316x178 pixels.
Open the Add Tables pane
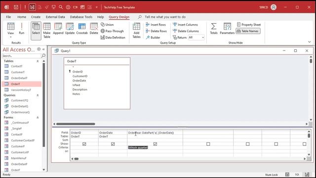(x=136, y=30)
